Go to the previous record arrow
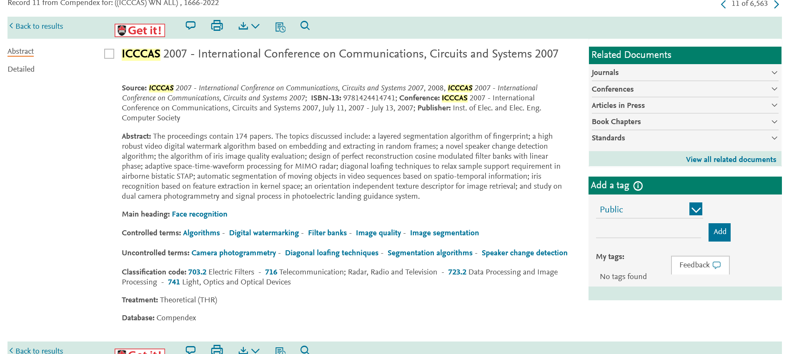This screenshot has width=789, height=354. (723, 4)
